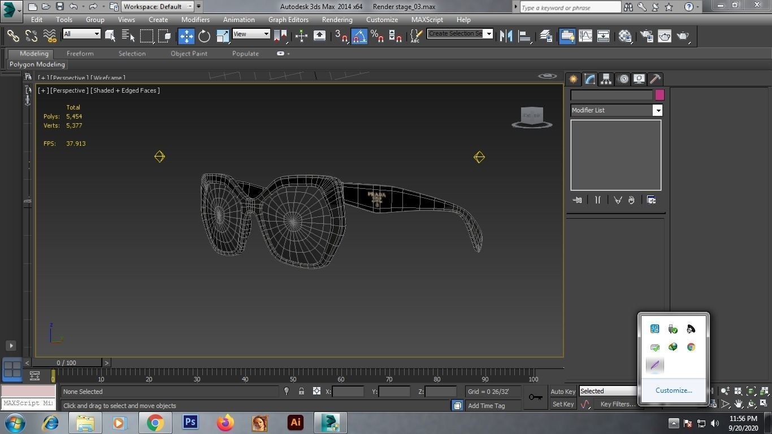Activate the Select and Rotate tool
This screenshot has width=772, height=434.
(205, 36)
